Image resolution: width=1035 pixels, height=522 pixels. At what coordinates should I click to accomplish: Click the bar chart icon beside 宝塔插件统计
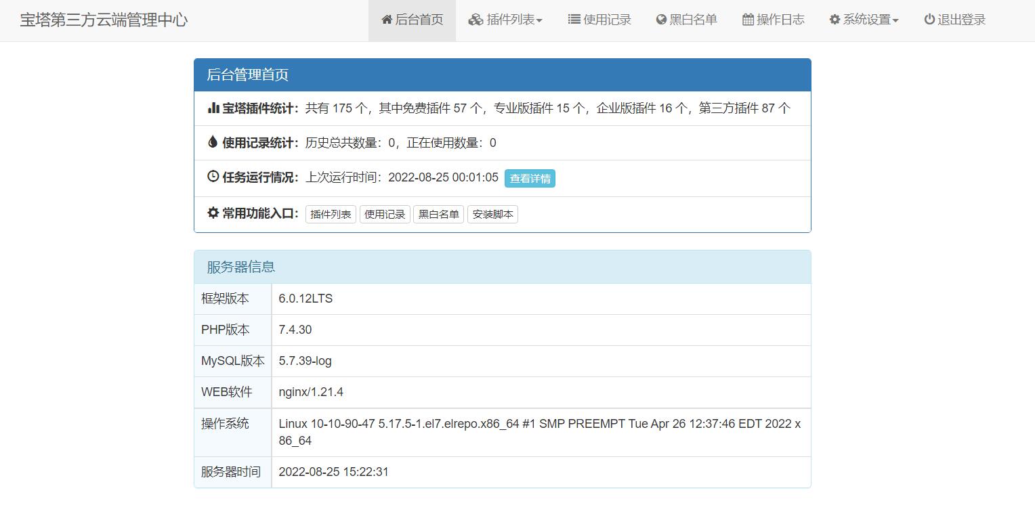[213, 108]
